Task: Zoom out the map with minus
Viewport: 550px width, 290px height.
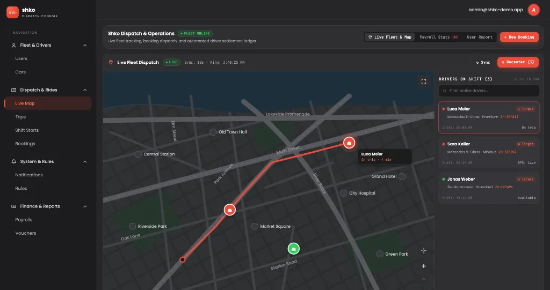Action: tap(424, 279)
